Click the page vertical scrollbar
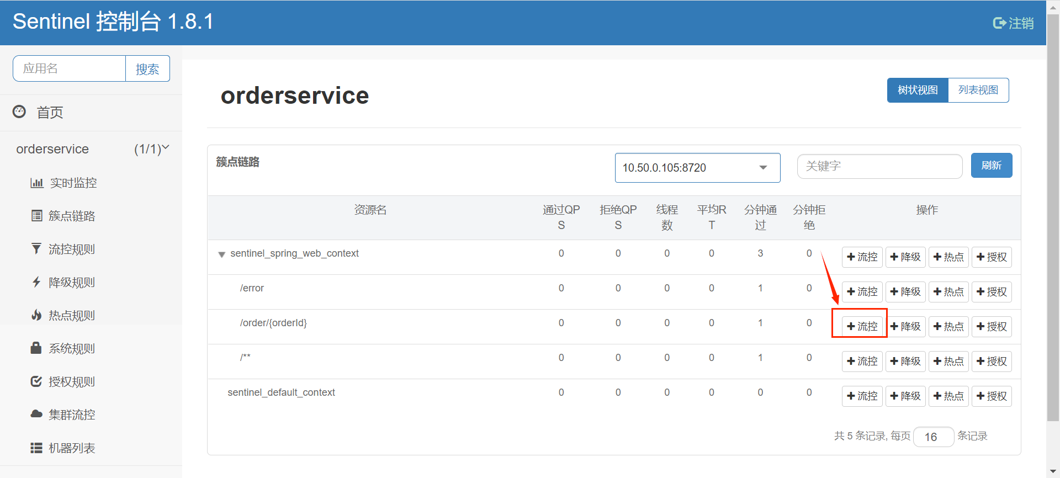The width and height of the screenshot is (1060, 478). tap(1053, 218)
